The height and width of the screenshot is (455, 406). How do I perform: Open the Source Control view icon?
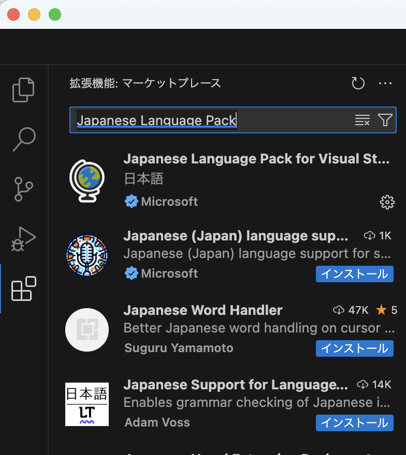point(23,189)
